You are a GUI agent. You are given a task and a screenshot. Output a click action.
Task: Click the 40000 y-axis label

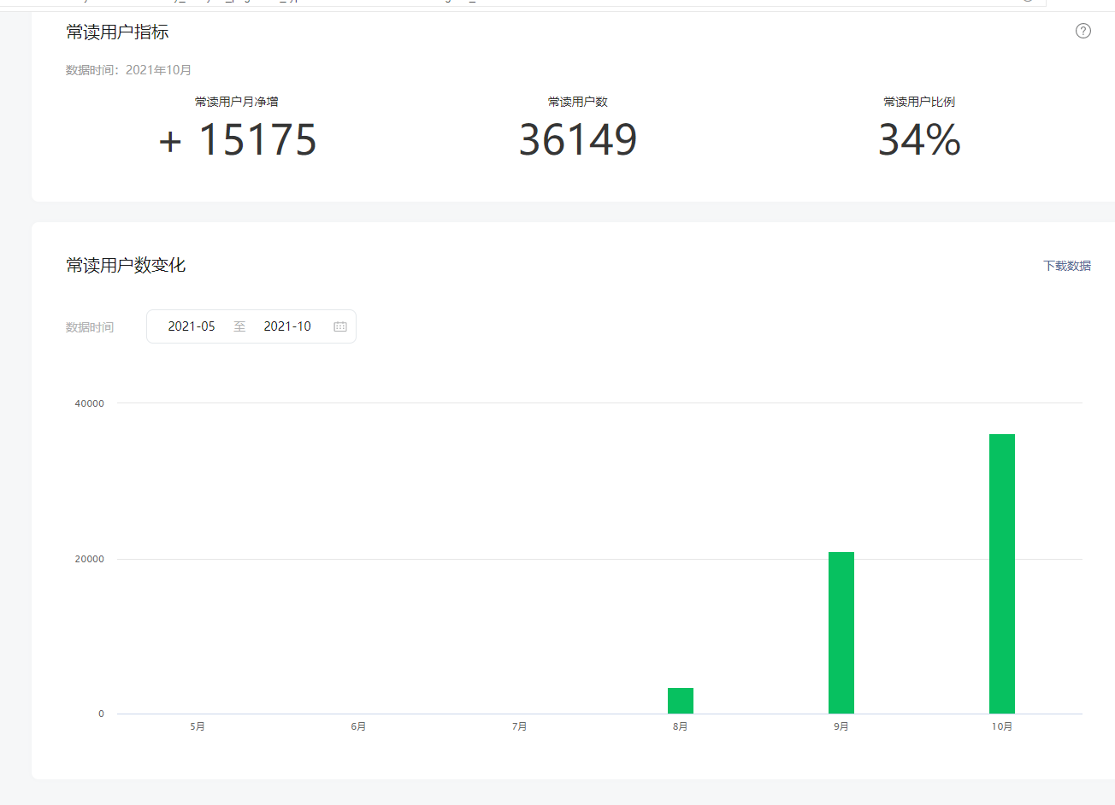(x=89, y=403)
